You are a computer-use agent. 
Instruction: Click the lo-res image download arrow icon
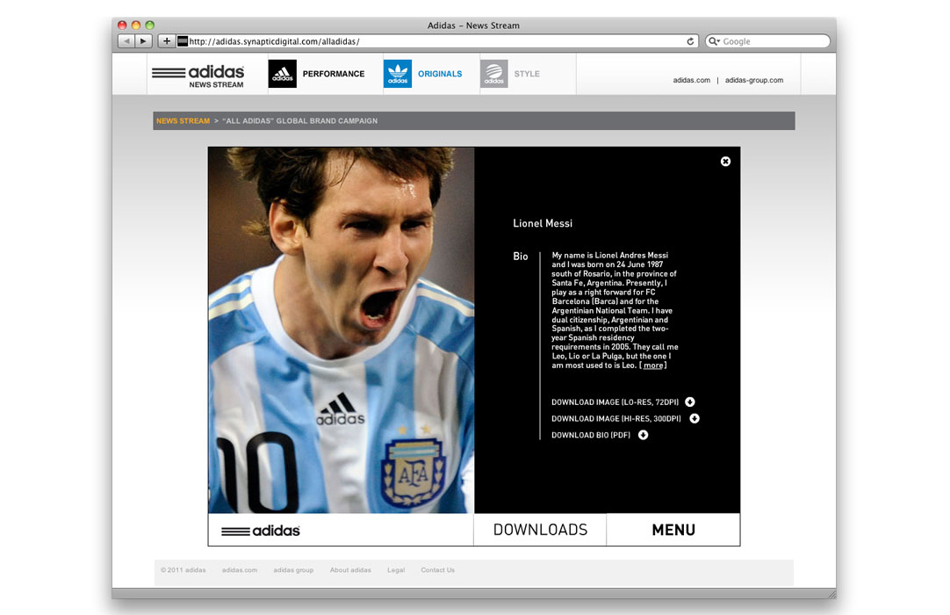690,402
